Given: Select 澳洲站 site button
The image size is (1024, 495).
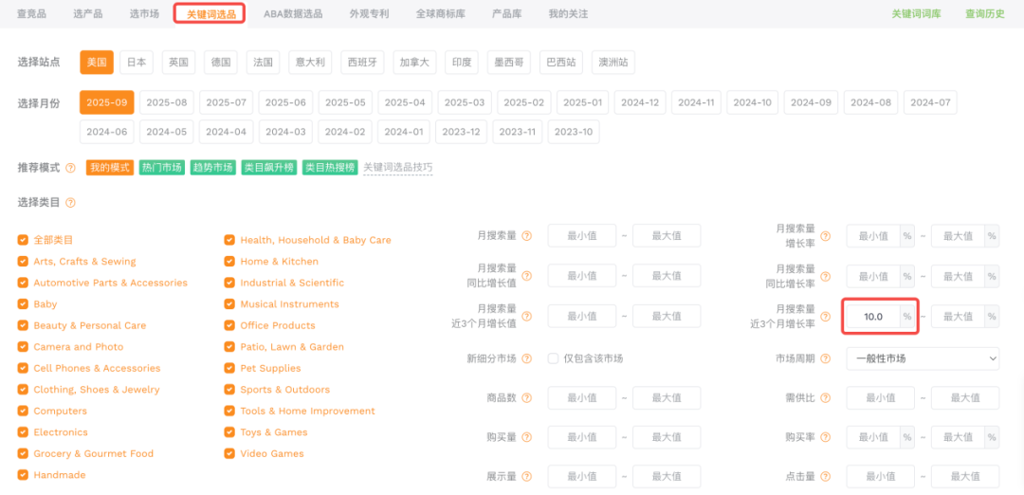Looking at the screenshot, I should tap(613, 63).
